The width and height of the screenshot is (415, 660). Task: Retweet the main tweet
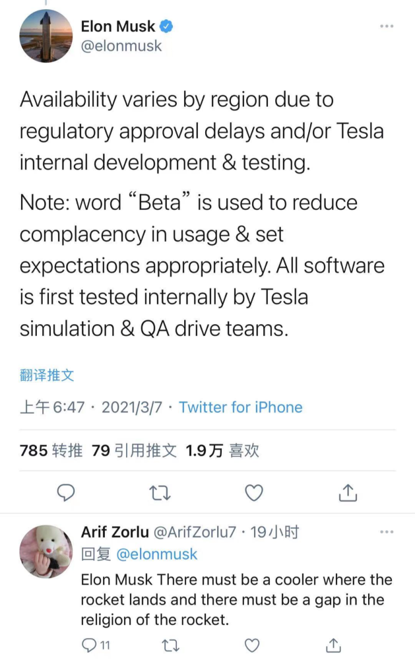160,492
